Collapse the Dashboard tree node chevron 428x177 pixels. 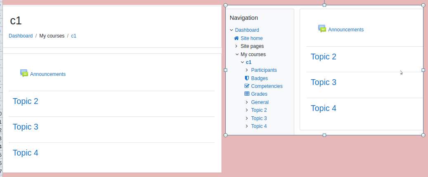click(x=232, y=30)
